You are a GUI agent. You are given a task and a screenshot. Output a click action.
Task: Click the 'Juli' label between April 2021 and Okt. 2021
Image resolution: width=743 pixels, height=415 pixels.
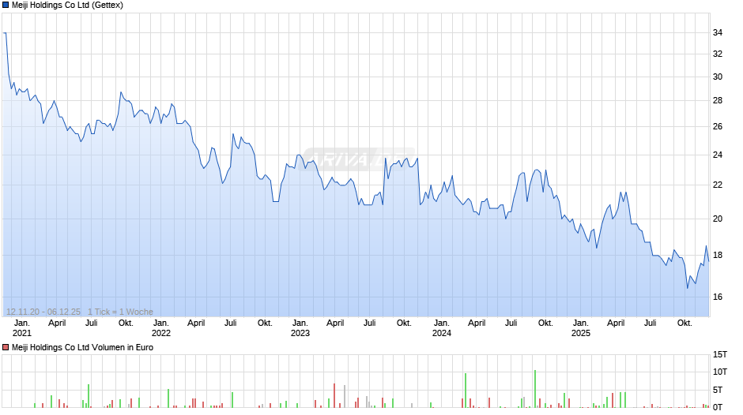pyautogui.click(x=92, y=323)
